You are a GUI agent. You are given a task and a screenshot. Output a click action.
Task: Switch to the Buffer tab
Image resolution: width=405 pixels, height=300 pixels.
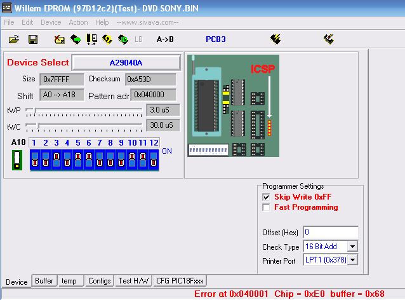point(44,281)
